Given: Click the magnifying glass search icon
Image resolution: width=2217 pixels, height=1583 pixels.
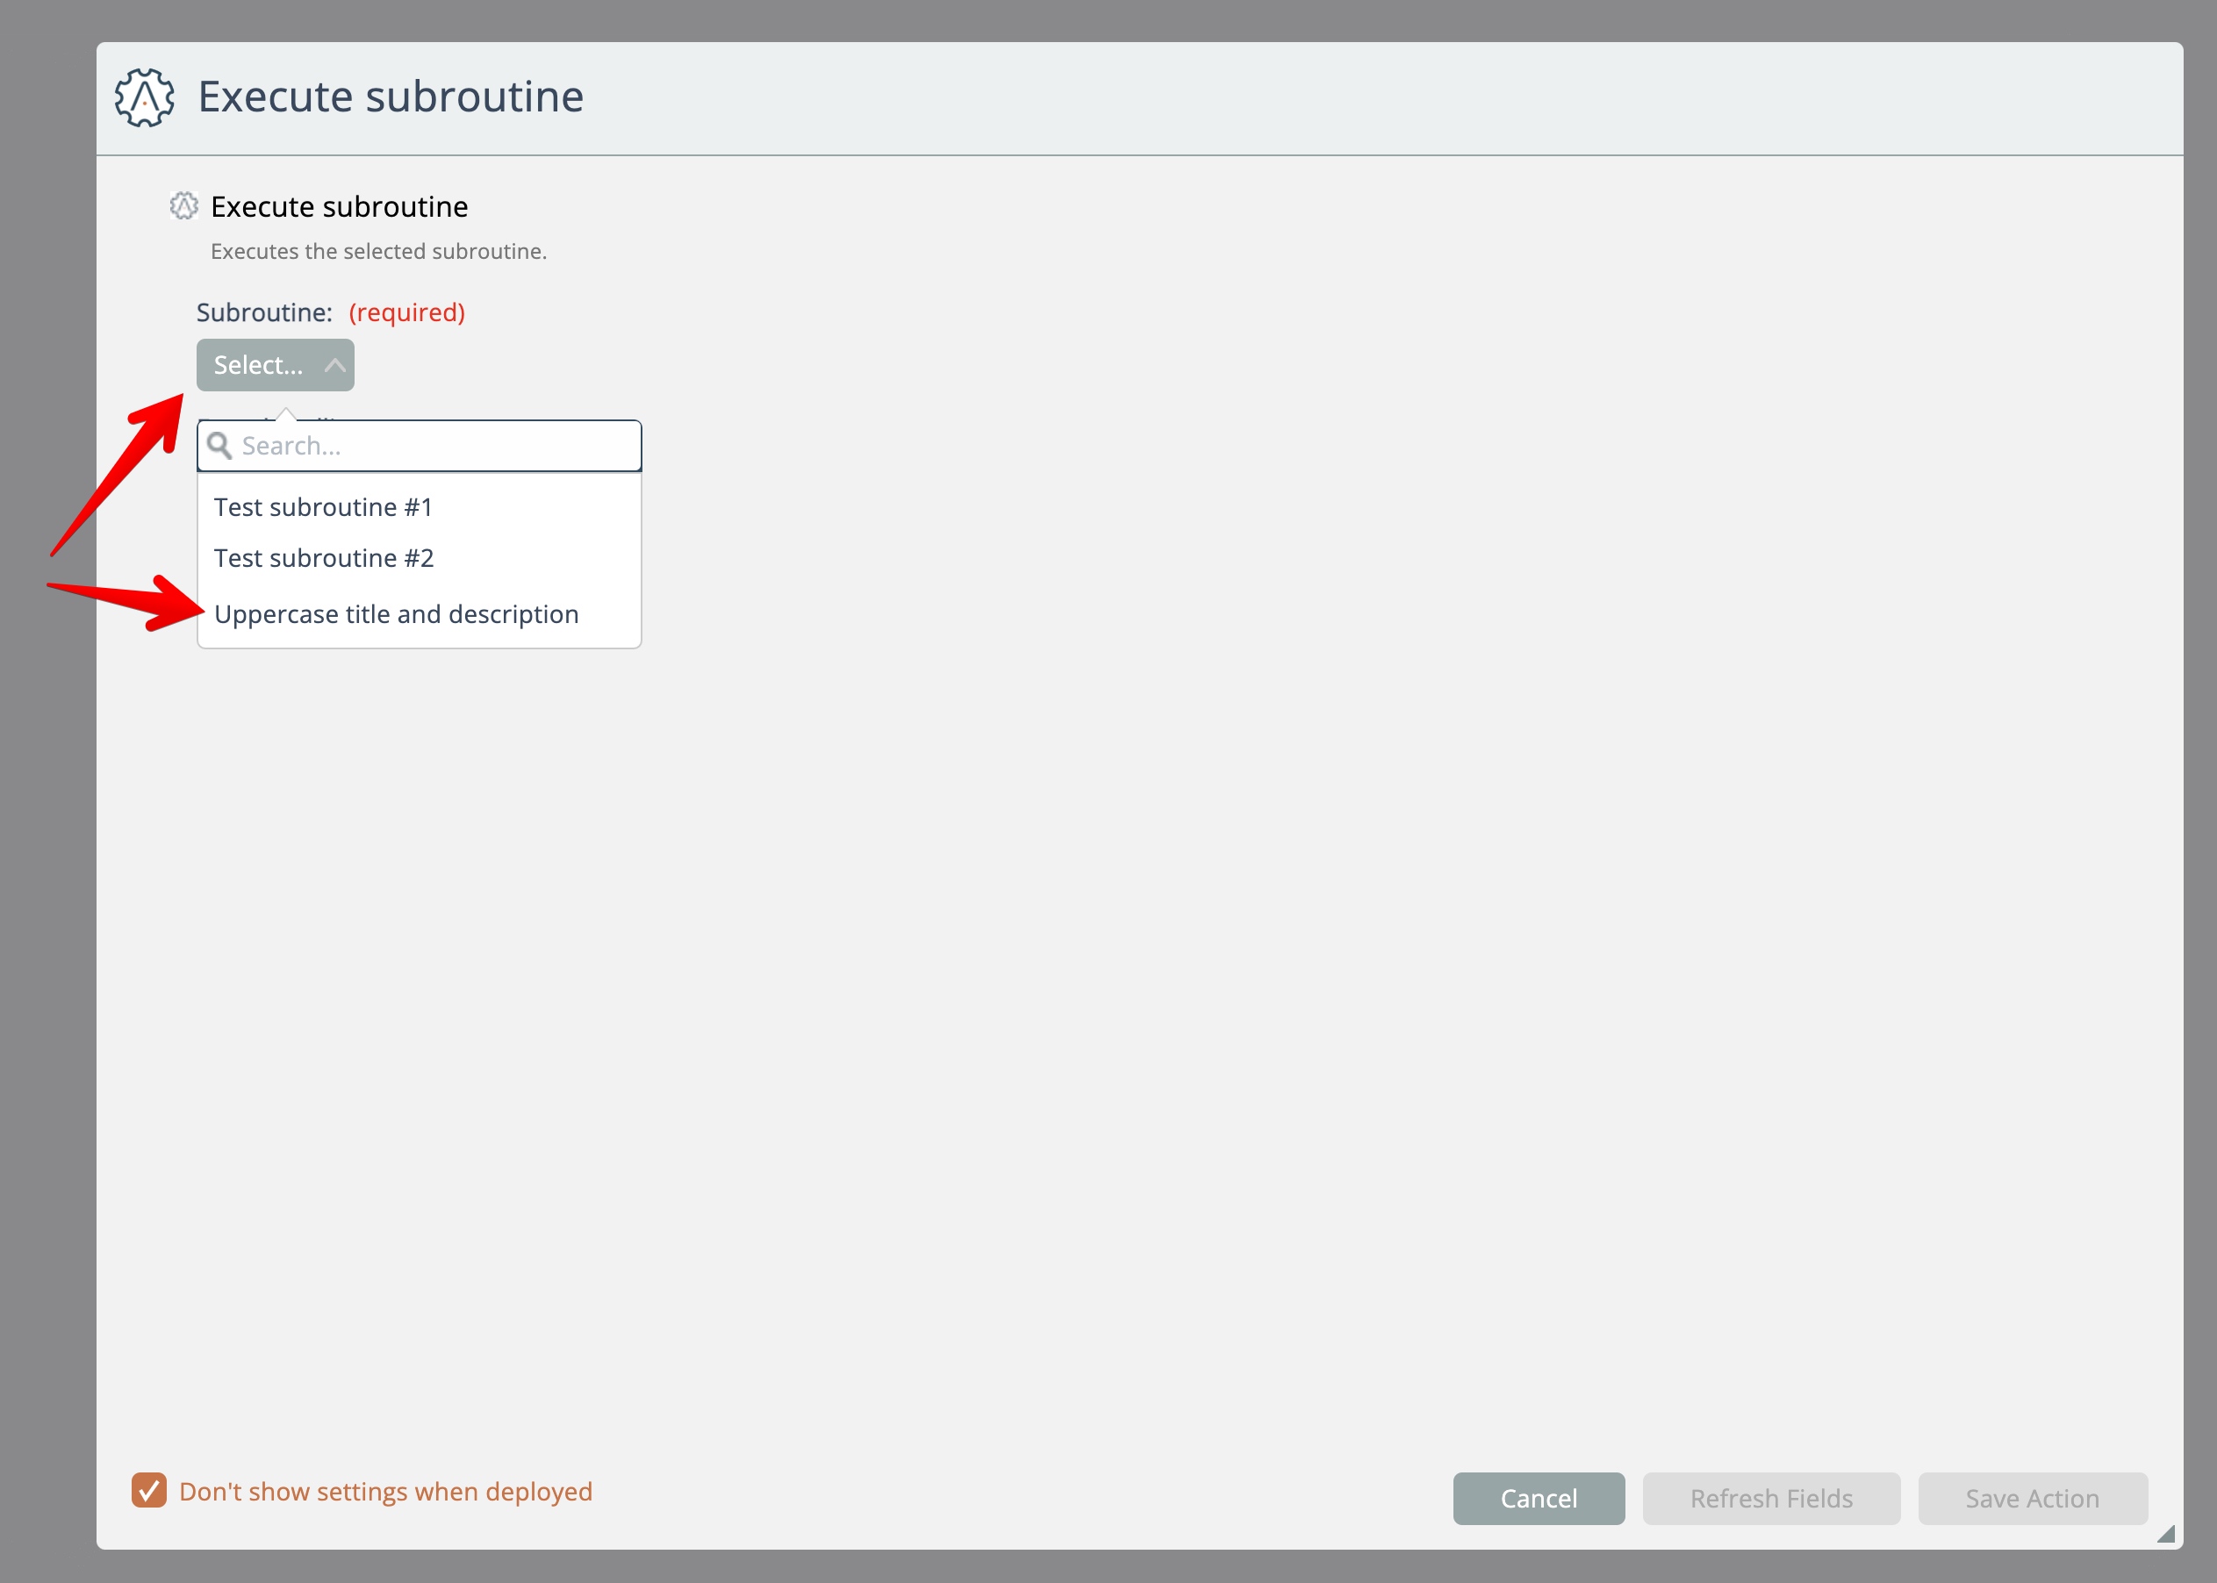Looking at the screenshot, I should 219,446.
